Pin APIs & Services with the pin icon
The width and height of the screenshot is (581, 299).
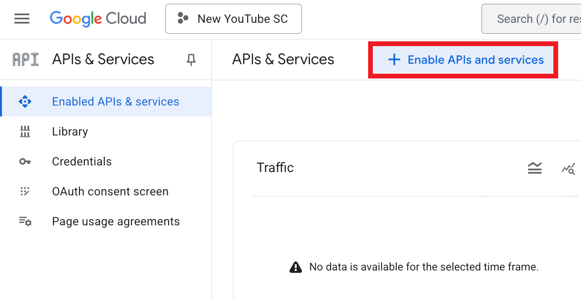pos(191,59)
